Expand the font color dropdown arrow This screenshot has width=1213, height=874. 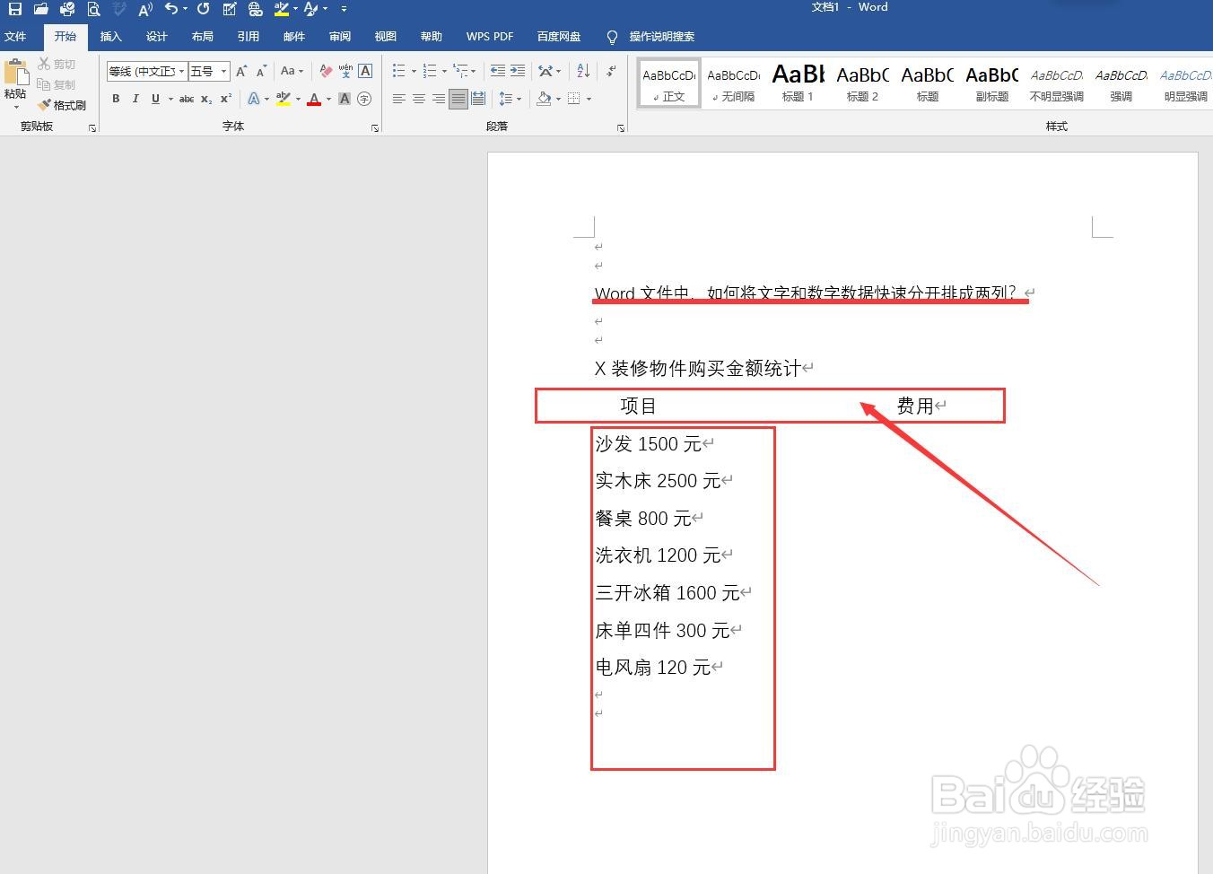click(x=327, y=99)
